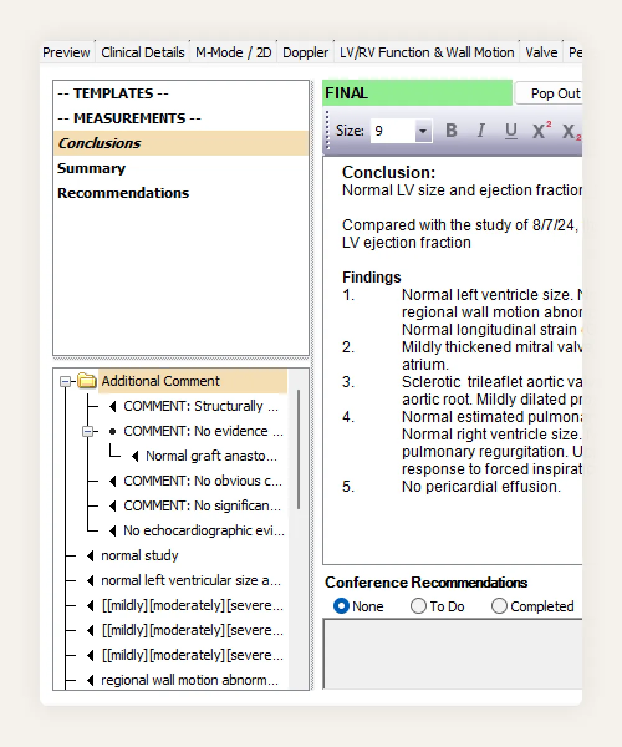
Task: Click 'Compared with the study of 8/7/24' line
Action: (x=460, y=225)
